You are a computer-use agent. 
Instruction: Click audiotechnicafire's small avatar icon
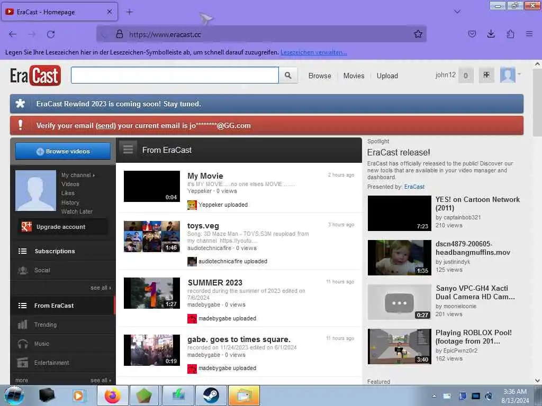(192, 261)
